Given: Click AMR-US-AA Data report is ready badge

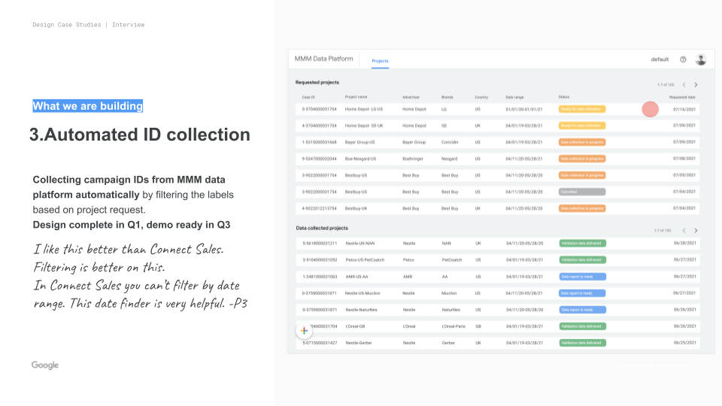Looking at the screenshot, I should point(582,277).
